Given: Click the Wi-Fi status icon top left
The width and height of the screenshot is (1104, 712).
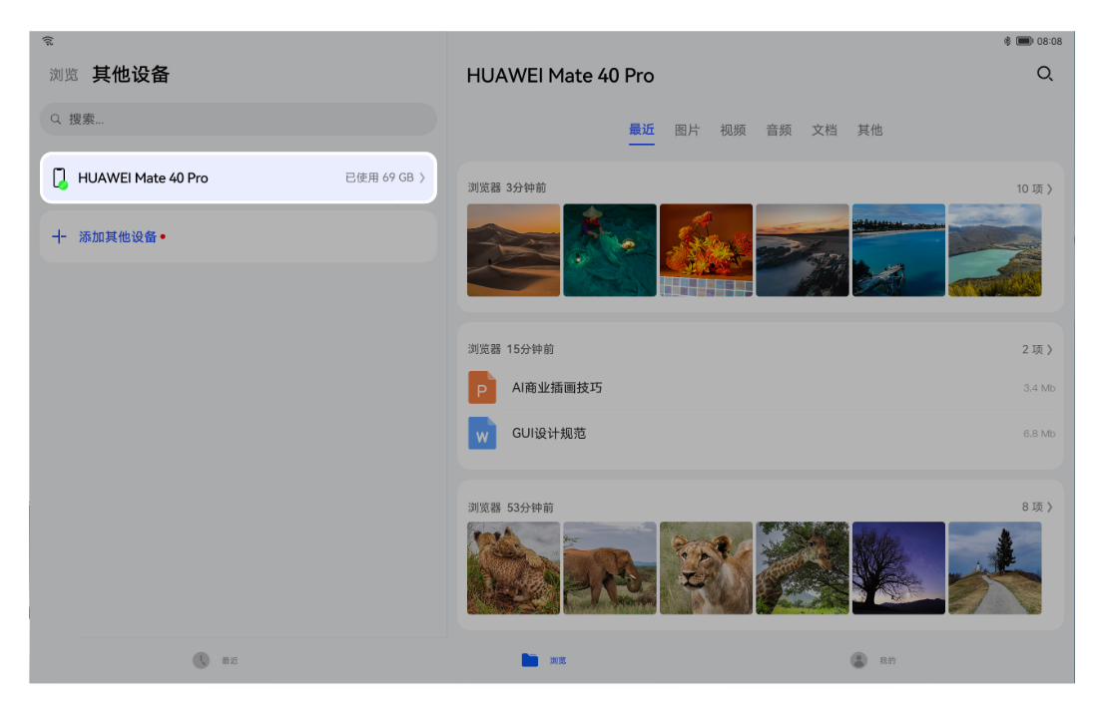Looking at the screenshot, I should (x=48, y=41).
